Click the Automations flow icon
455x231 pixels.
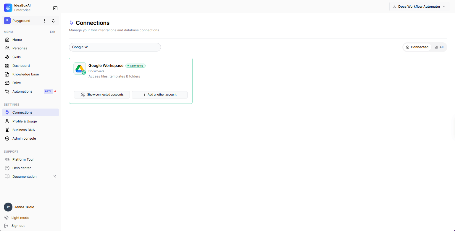(x=7, y=91)
